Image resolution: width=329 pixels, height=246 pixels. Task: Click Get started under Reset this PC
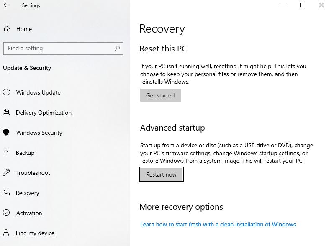[x=160, y=95]
